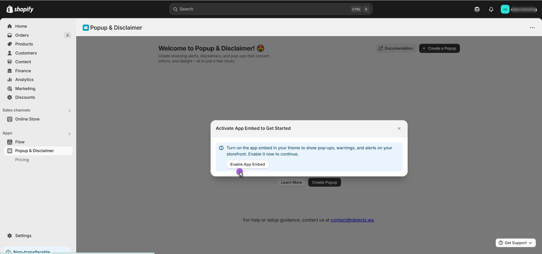Click Popup & Disclaimer header app icon

(x=86, y=28)
